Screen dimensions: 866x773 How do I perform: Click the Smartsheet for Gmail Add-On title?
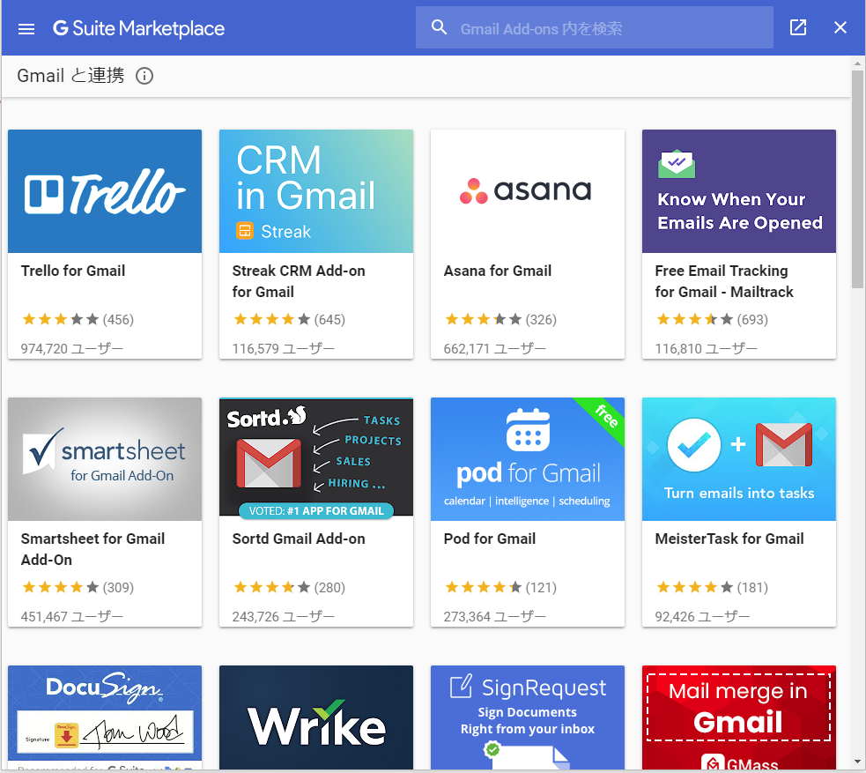[x=93, y=549]
